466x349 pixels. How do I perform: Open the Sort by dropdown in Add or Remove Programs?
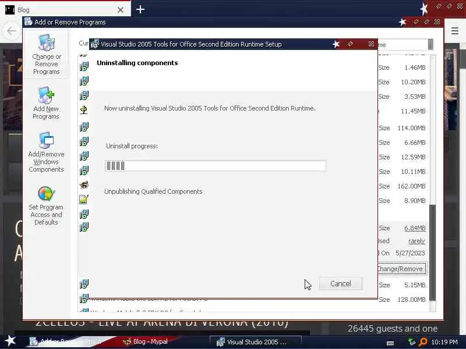[430, 45]
